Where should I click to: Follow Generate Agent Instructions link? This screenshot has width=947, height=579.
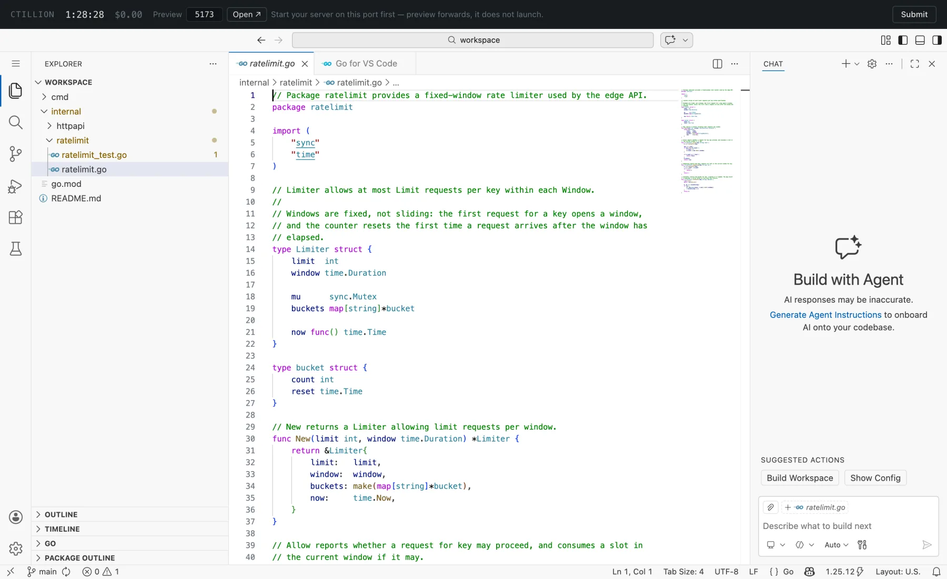(x=825, y=315)
